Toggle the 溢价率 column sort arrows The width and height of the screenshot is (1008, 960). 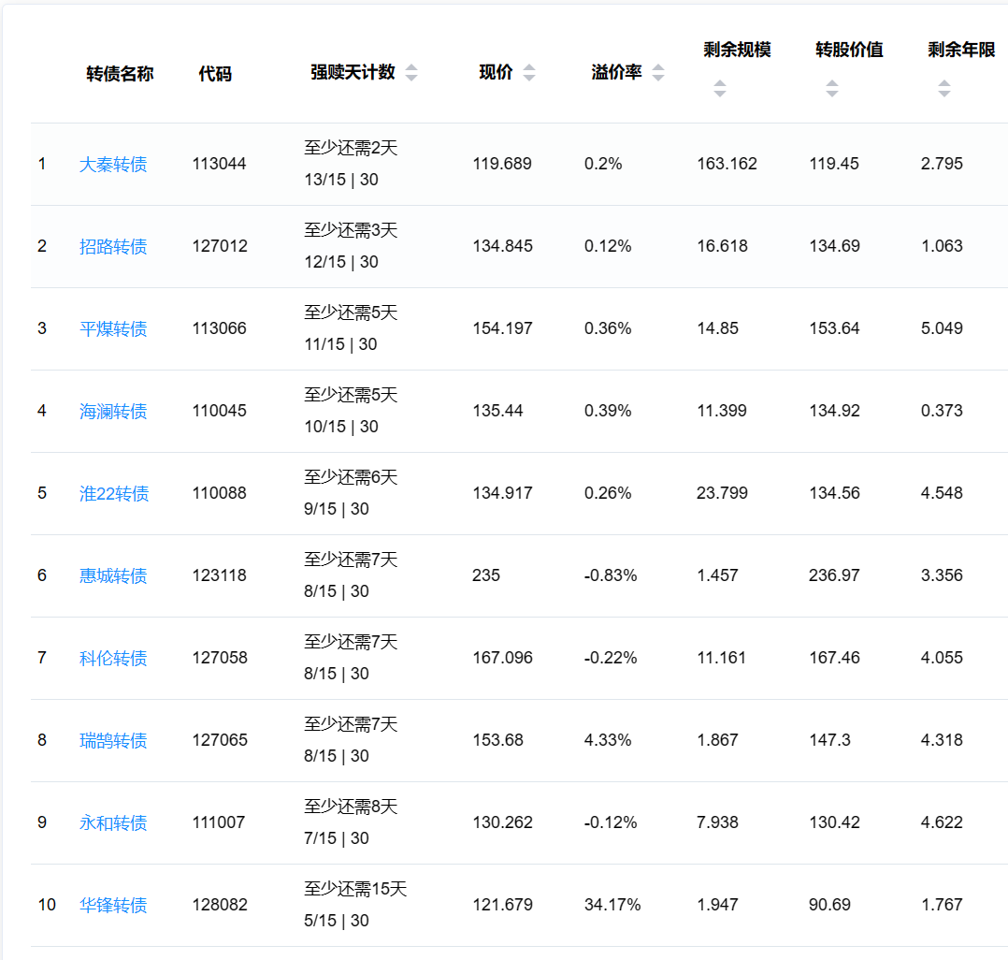click(x=658, y=73)
